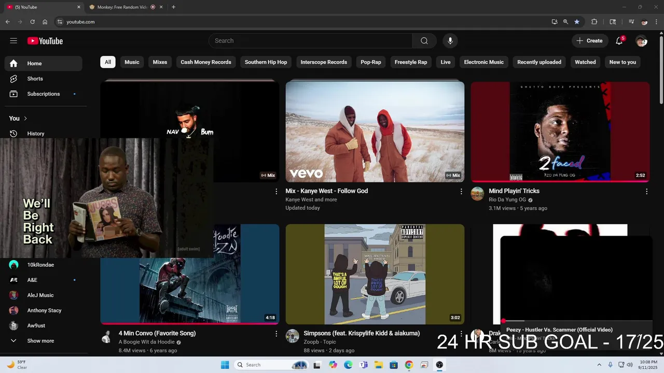Reload the page with browser refresh
Screen dimensions: 664x373
tap(32, 22)
